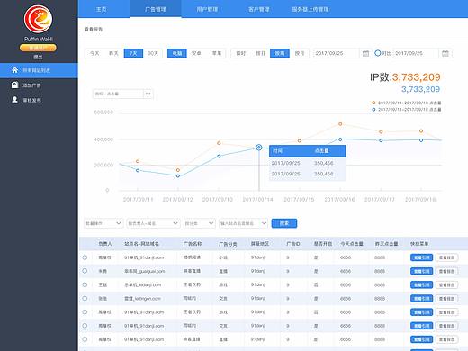Viewport: 468px width, 351px height.
Task: Open the 按负责人-域名 filter dropdown
Action: [x=153, y=223]
